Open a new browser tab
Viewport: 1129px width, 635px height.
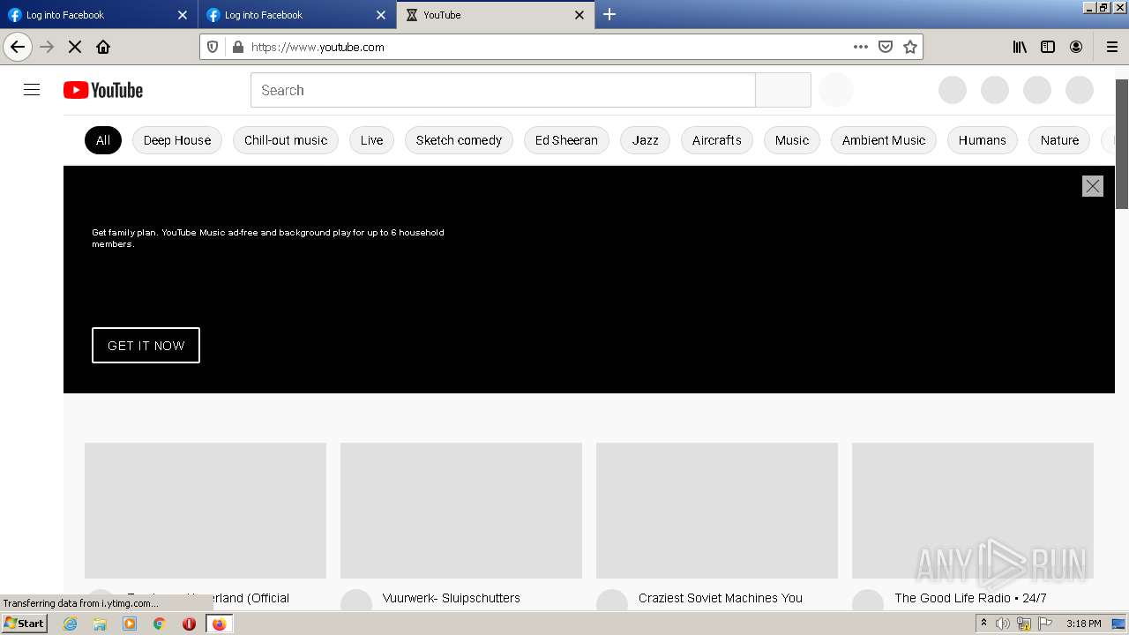coord(609,14)
